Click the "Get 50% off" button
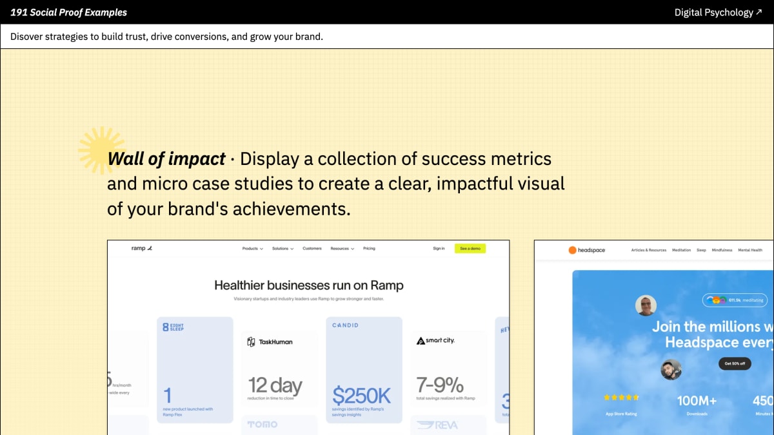 click(x=735, y=363)
